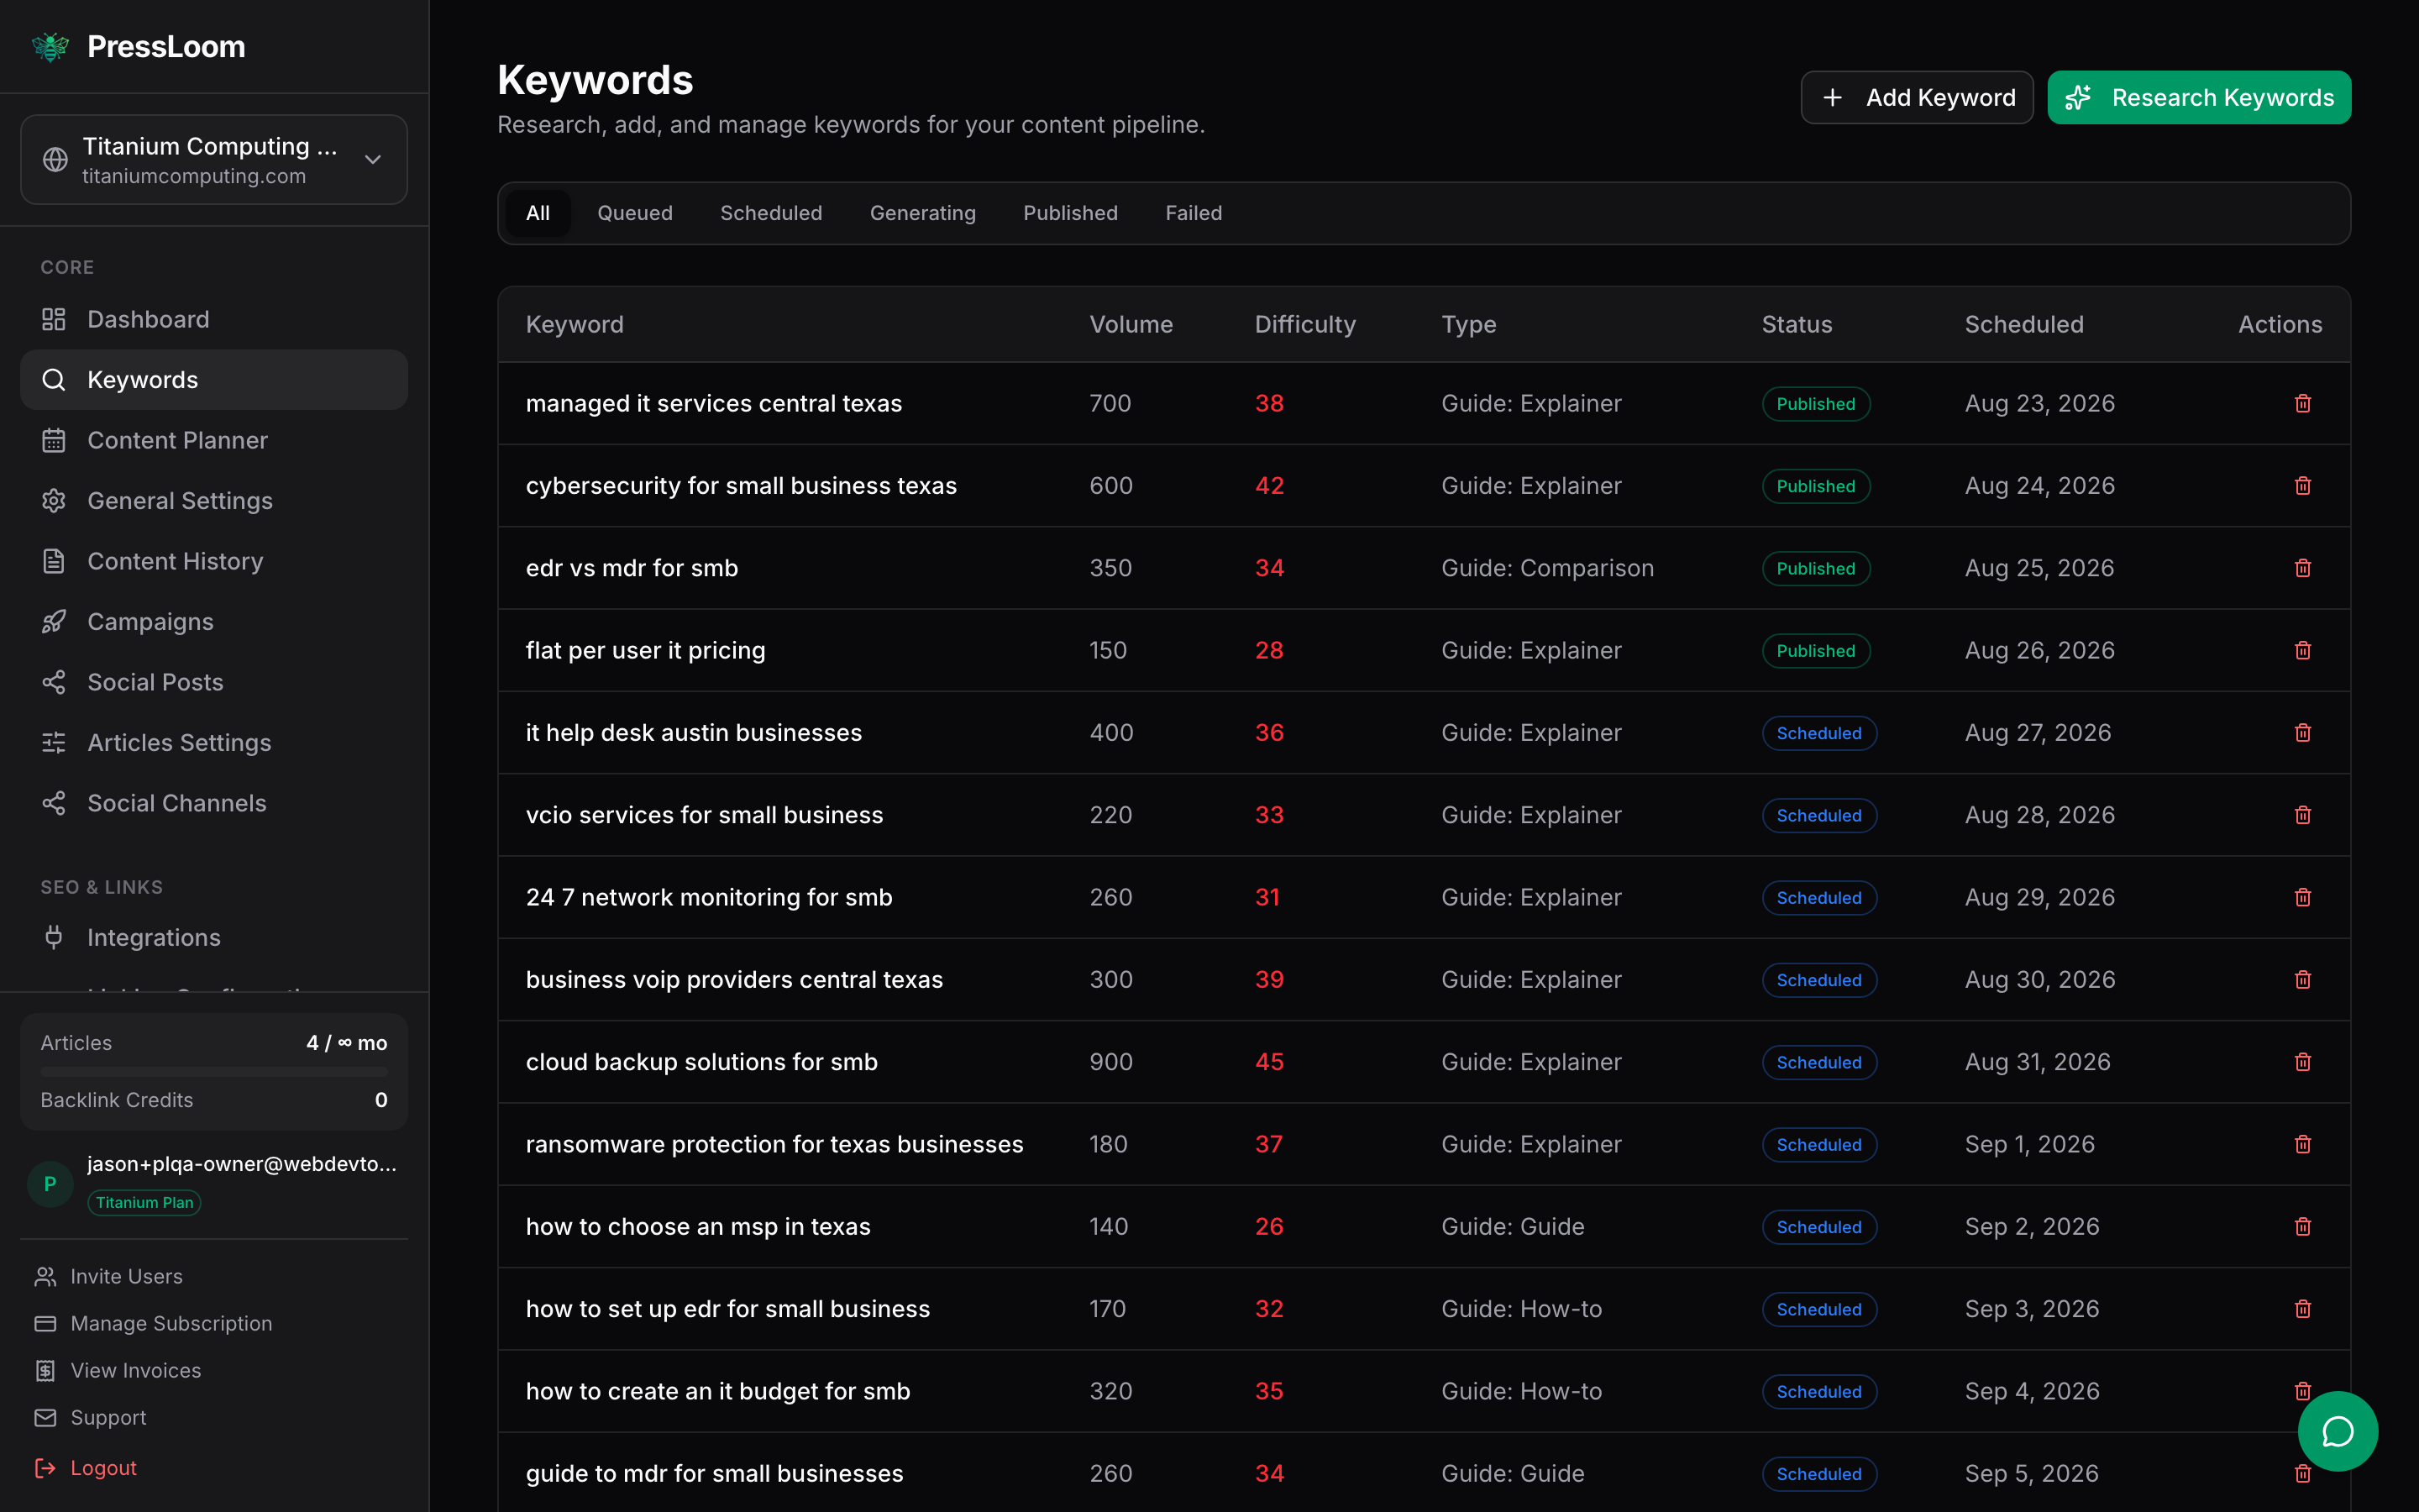Viewport: 2419px width, 1512px height.
Task: Open Content History page
Action: coord(214,561)
